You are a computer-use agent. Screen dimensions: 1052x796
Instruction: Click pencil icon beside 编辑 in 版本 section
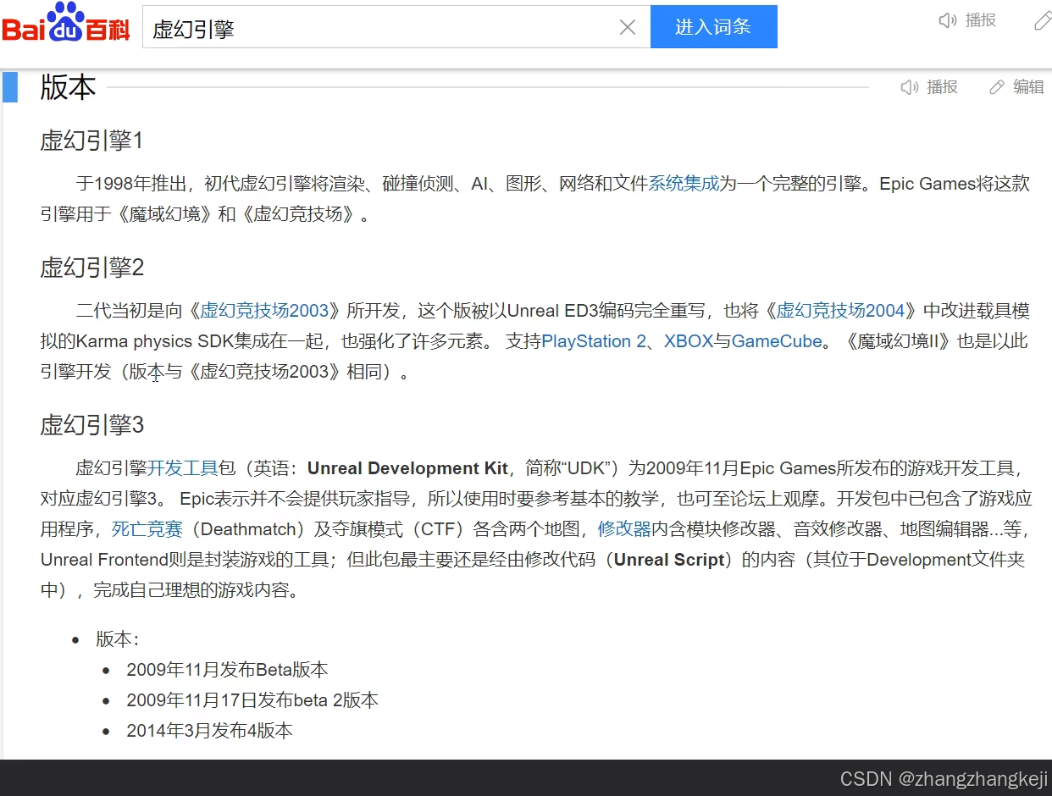tap(997, 87)
